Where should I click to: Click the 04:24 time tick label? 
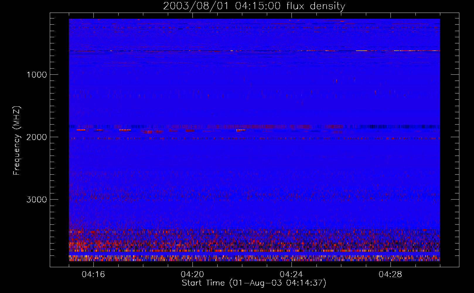(291, 275)
